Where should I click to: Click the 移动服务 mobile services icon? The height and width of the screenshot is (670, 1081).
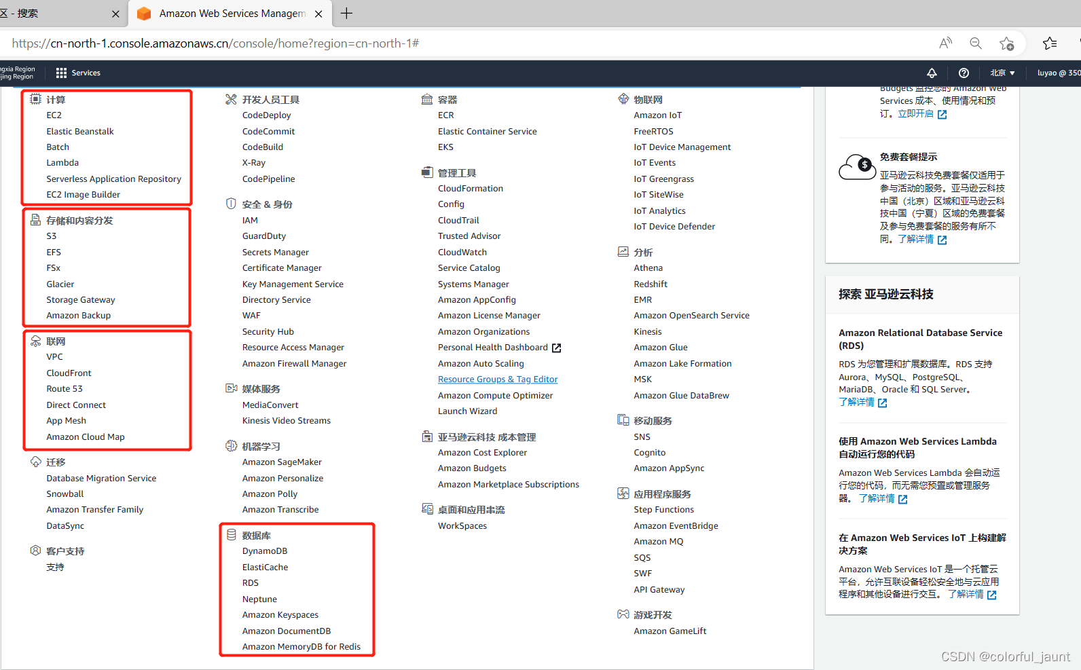[x=623, y=420]
